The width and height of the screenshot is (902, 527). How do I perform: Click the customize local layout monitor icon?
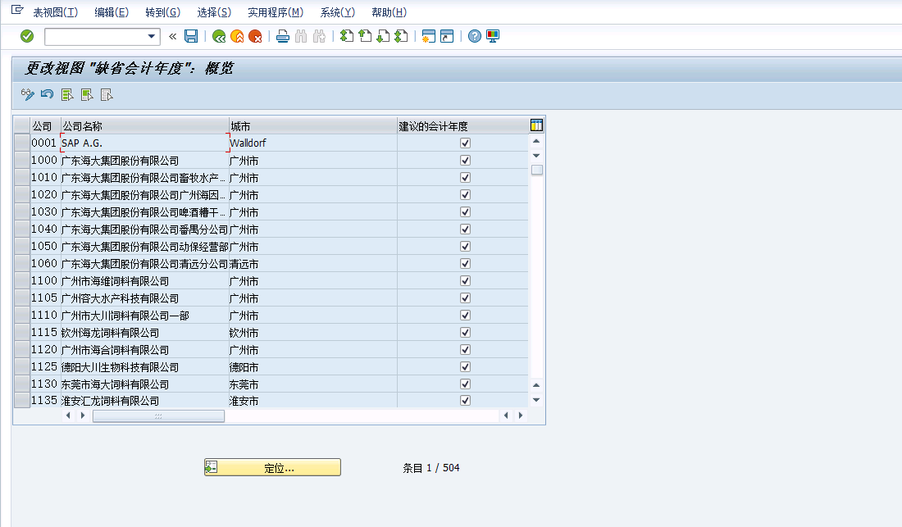point(493,36)
